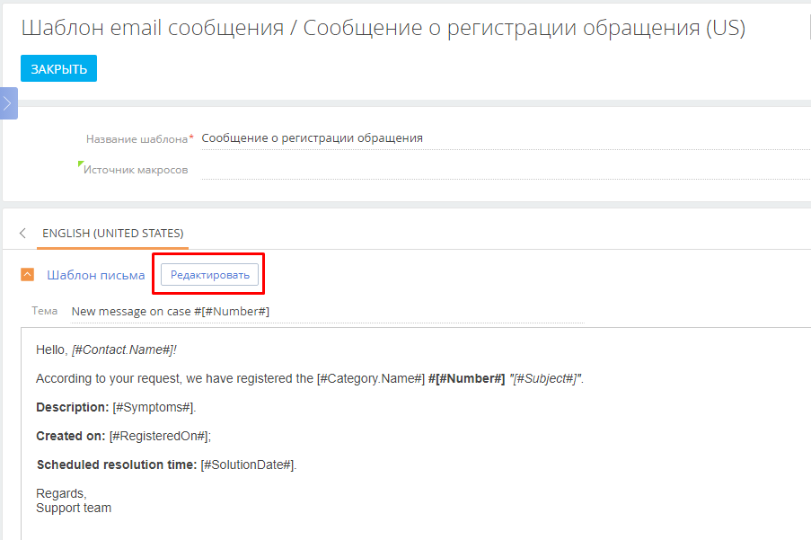
Task: Click the Scheduled resolution time line
Action: (x=166, y=465)
